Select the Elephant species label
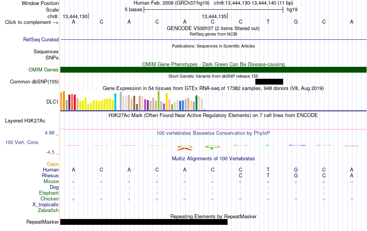The height and width of the screenshot is (231, 367). pos(49,193)
